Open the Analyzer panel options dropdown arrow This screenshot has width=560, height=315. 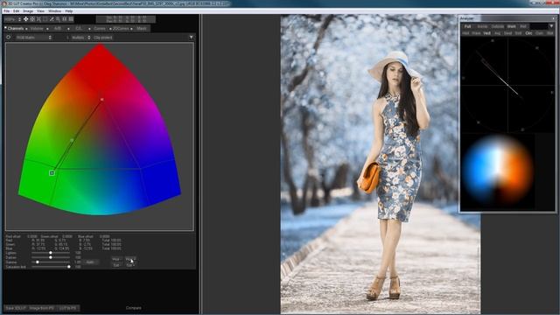(x=551, y=26)
